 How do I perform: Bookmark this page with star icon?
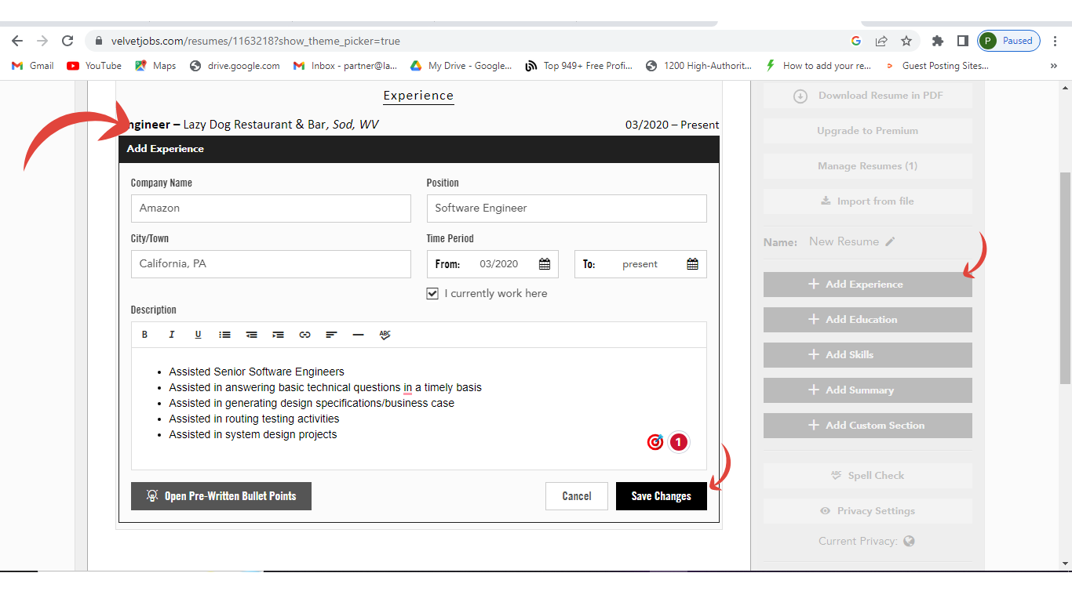[x=906, y=41]
